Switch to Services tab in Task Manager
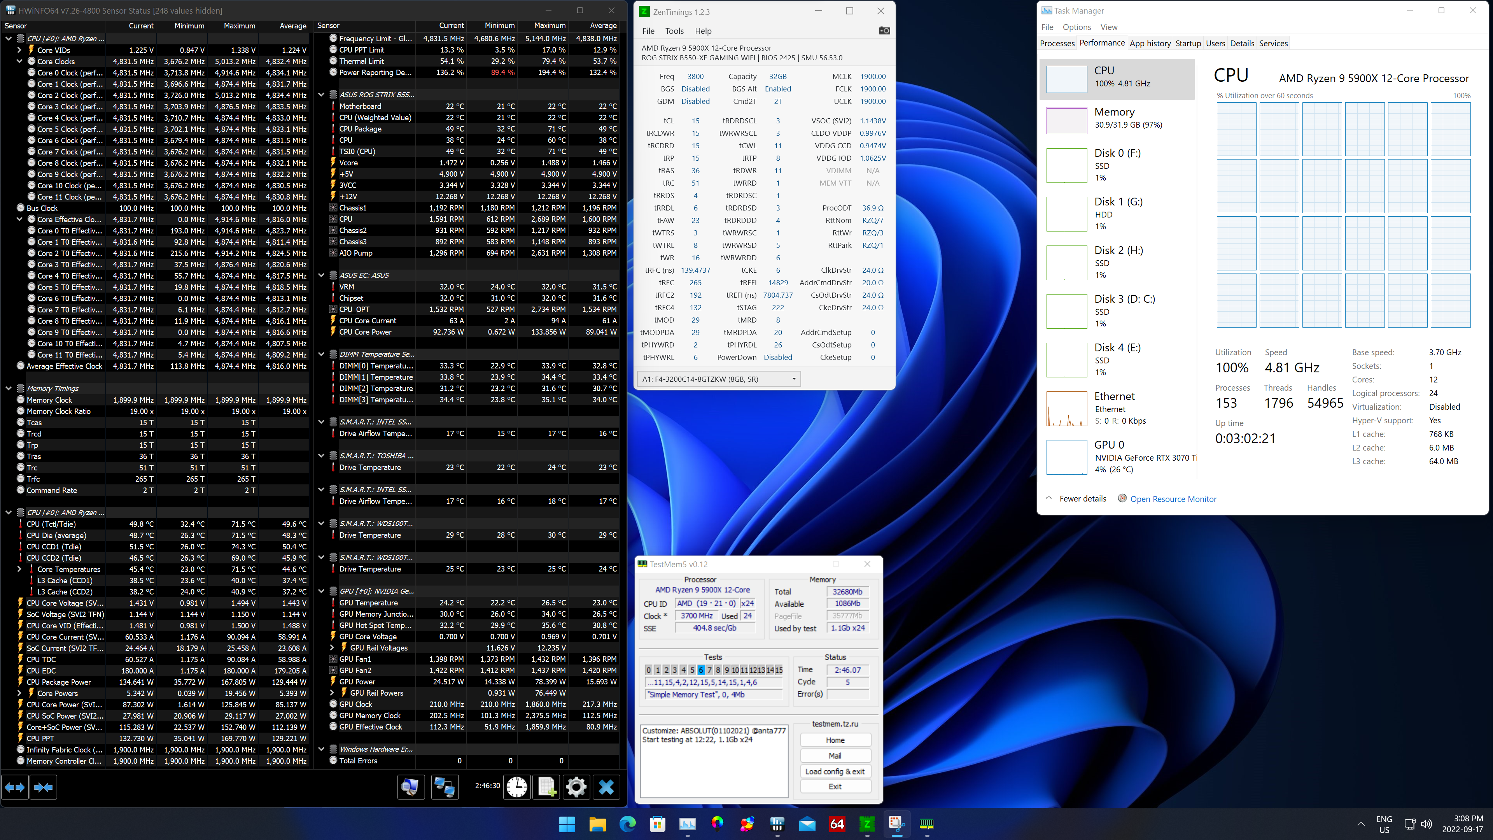 click(x=1273, y=44)
